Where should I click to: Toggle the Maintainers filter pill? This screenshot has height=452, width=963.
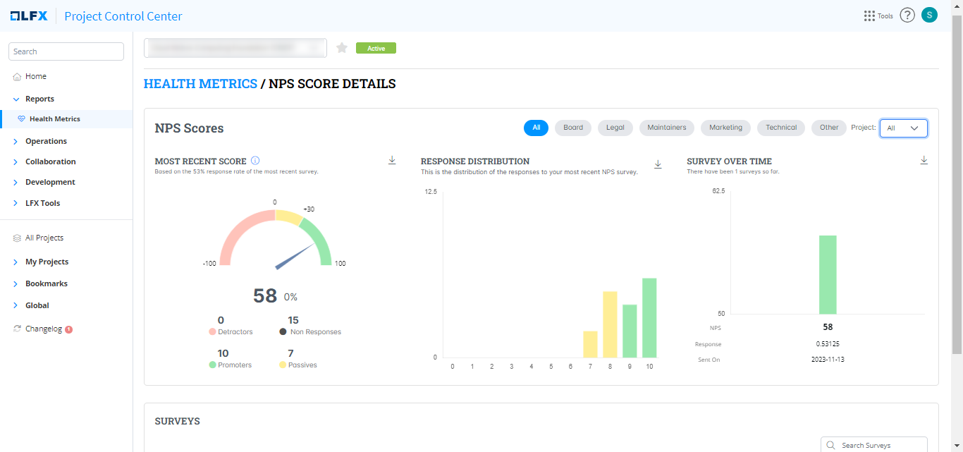click(x=666, y=128)
